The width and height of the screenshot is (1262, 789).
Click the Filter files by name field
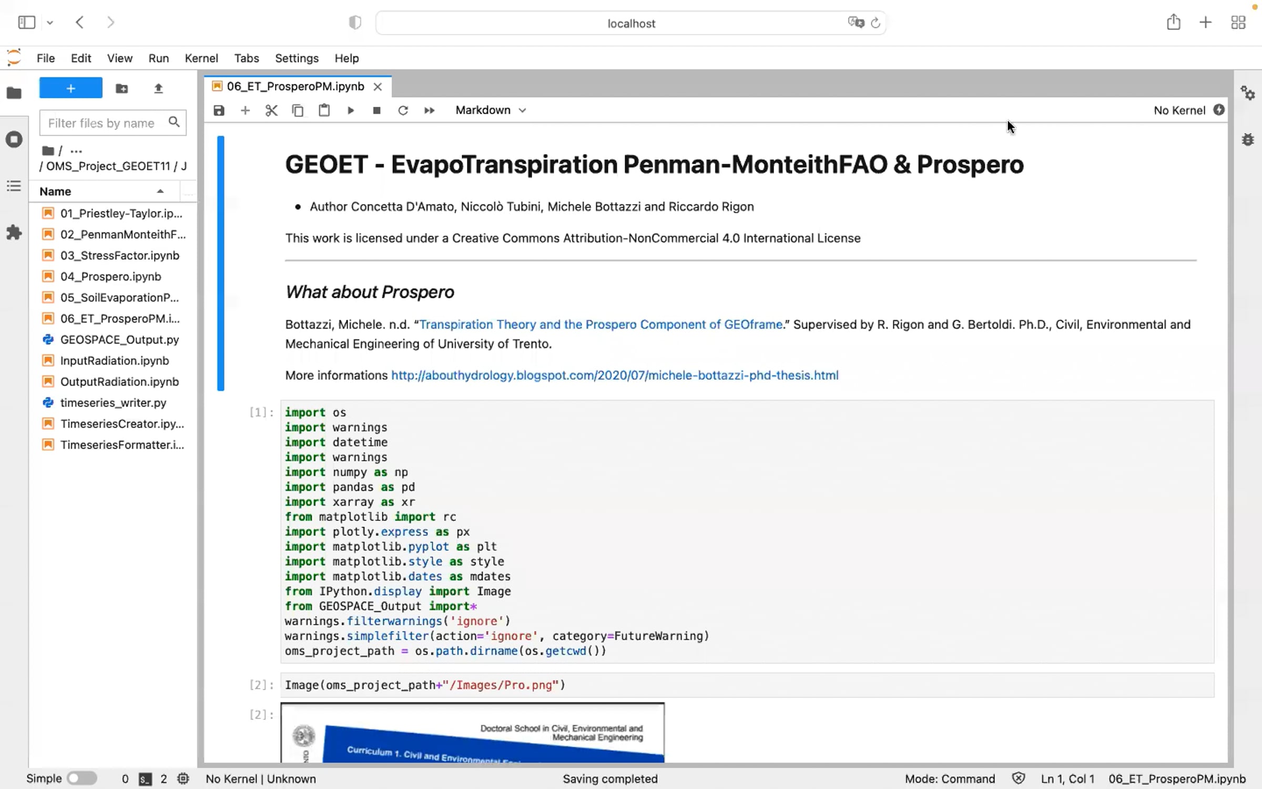113,123
